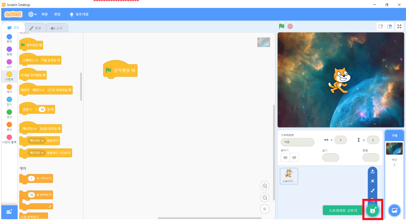
Task: Reset workspace zoom with equals icon
Action: pos(265,209)
